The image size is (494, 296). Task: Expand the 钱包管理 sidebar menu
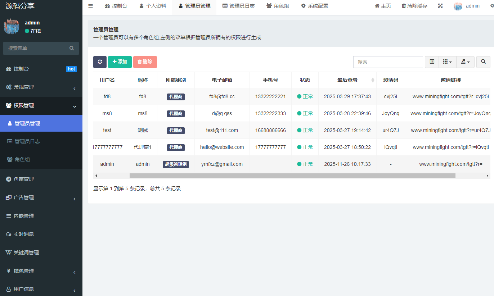point(41,271)
